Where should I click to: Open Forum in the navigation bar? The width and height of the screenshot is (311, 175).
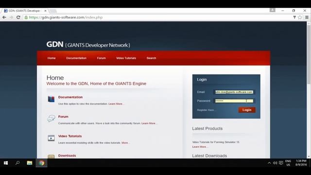(102, 58)
